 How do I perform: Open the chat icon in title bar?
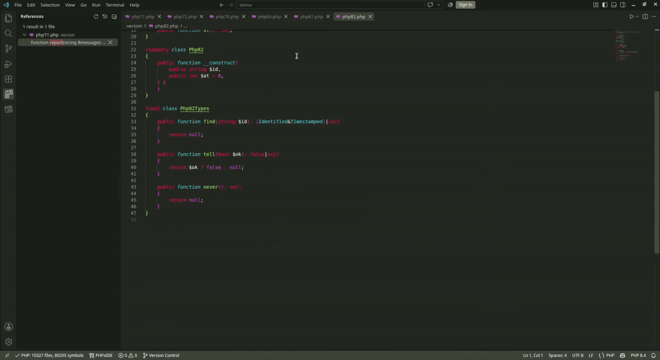430,5
